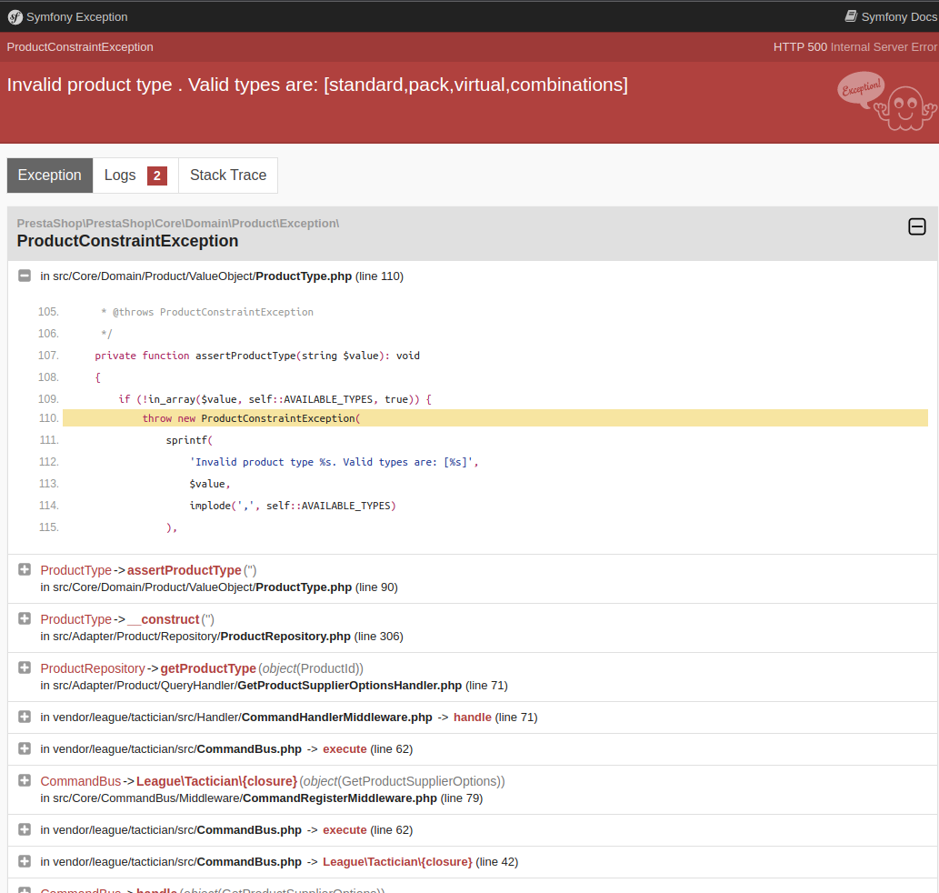Expand the CommandHandlerMiddleware handle frame
Viewport: 939px width, 893px height.
(x=25, y=717)
